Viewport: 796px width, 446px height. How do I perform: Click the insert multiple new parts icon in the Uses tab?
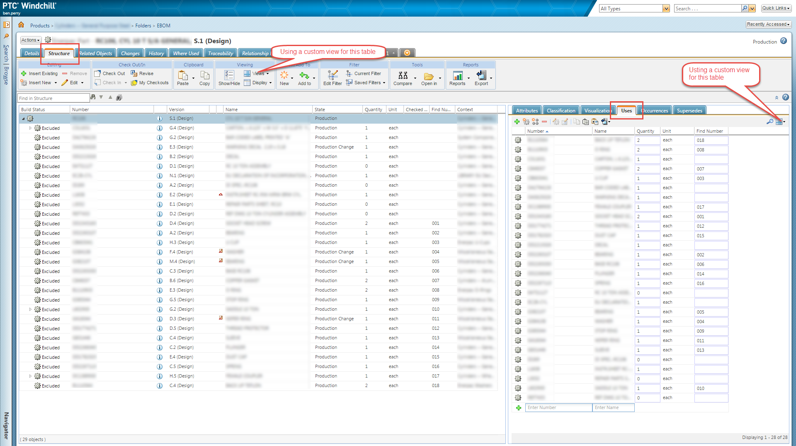click(x=535, y=122)
